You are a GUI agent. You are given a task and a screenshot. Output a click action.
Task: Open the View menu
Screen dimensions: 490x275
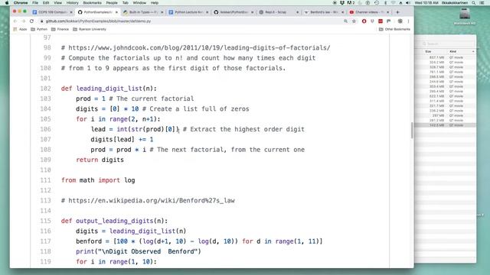click(x=58, y=3)
